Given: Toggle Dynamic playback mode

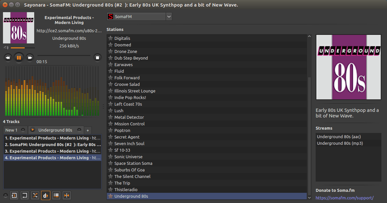Looking at the screenshot, I should [x=46, y=195].
